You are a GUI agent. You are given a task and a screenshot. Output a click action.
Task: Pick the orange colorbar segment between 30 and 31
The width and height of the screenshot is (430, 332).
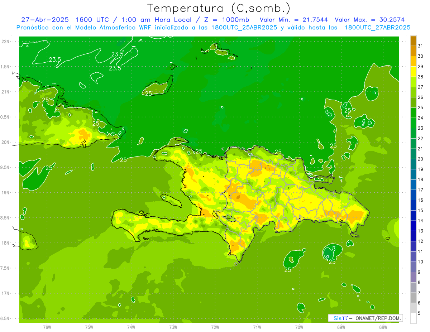413,51
